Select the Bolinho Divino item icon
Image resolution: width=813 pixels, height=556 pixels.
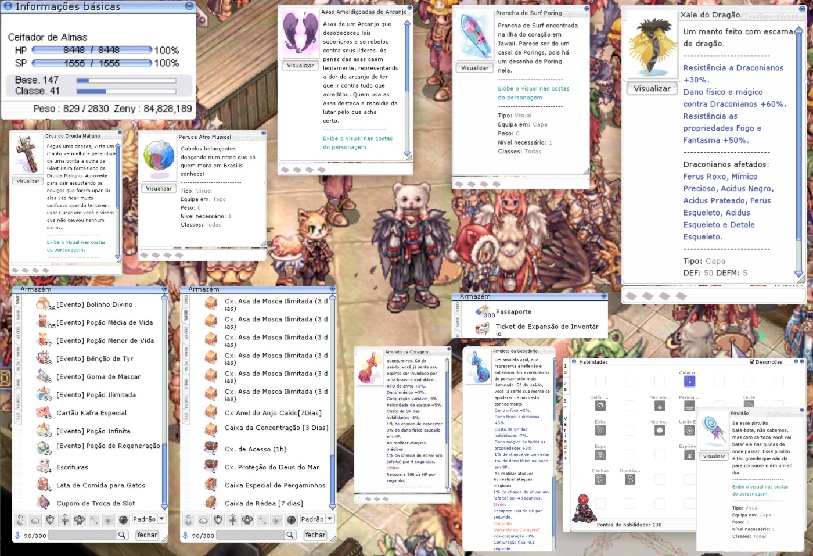click(x=43, y=304)
